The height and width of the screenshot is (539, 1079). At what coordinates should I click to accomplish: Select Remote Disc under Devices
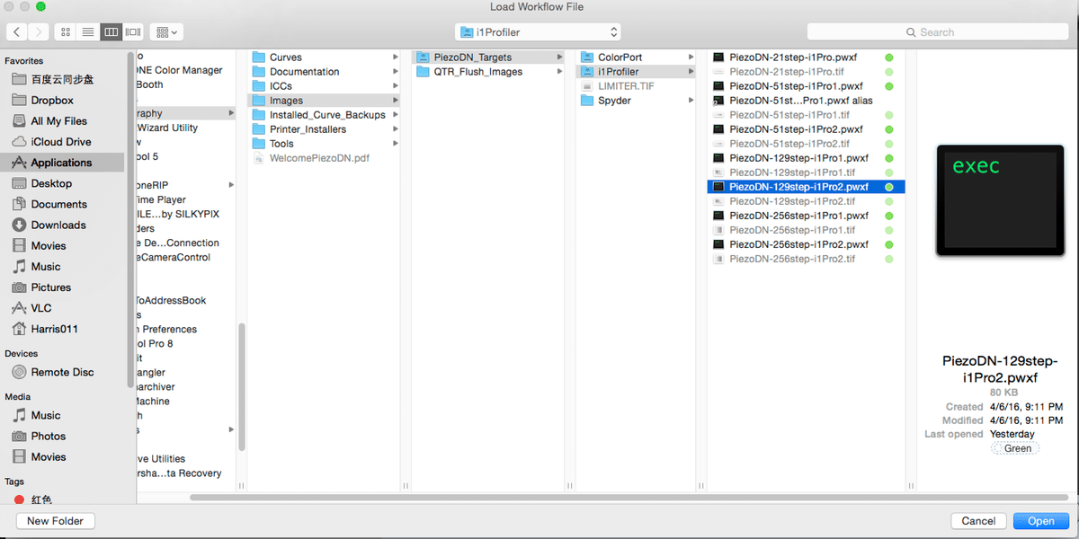(62, 372)
